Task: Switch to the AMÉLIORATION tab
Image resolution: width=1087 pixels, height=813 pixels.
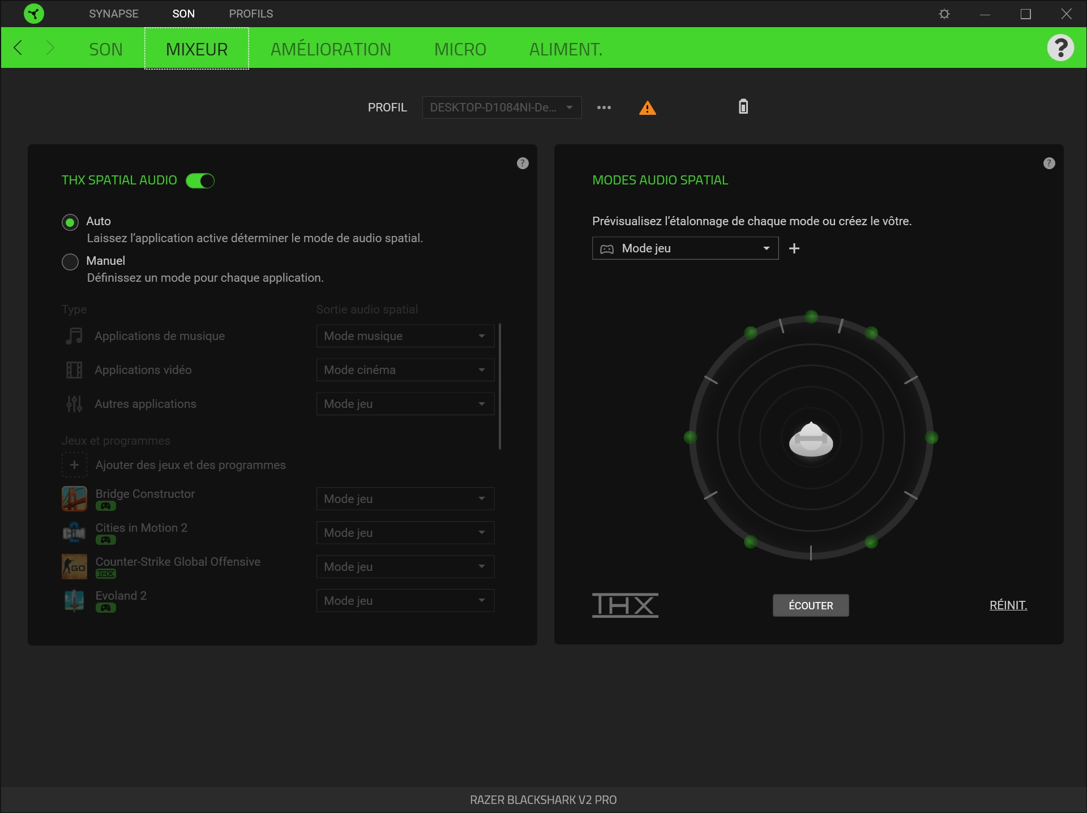Action: tap(331, 49)
